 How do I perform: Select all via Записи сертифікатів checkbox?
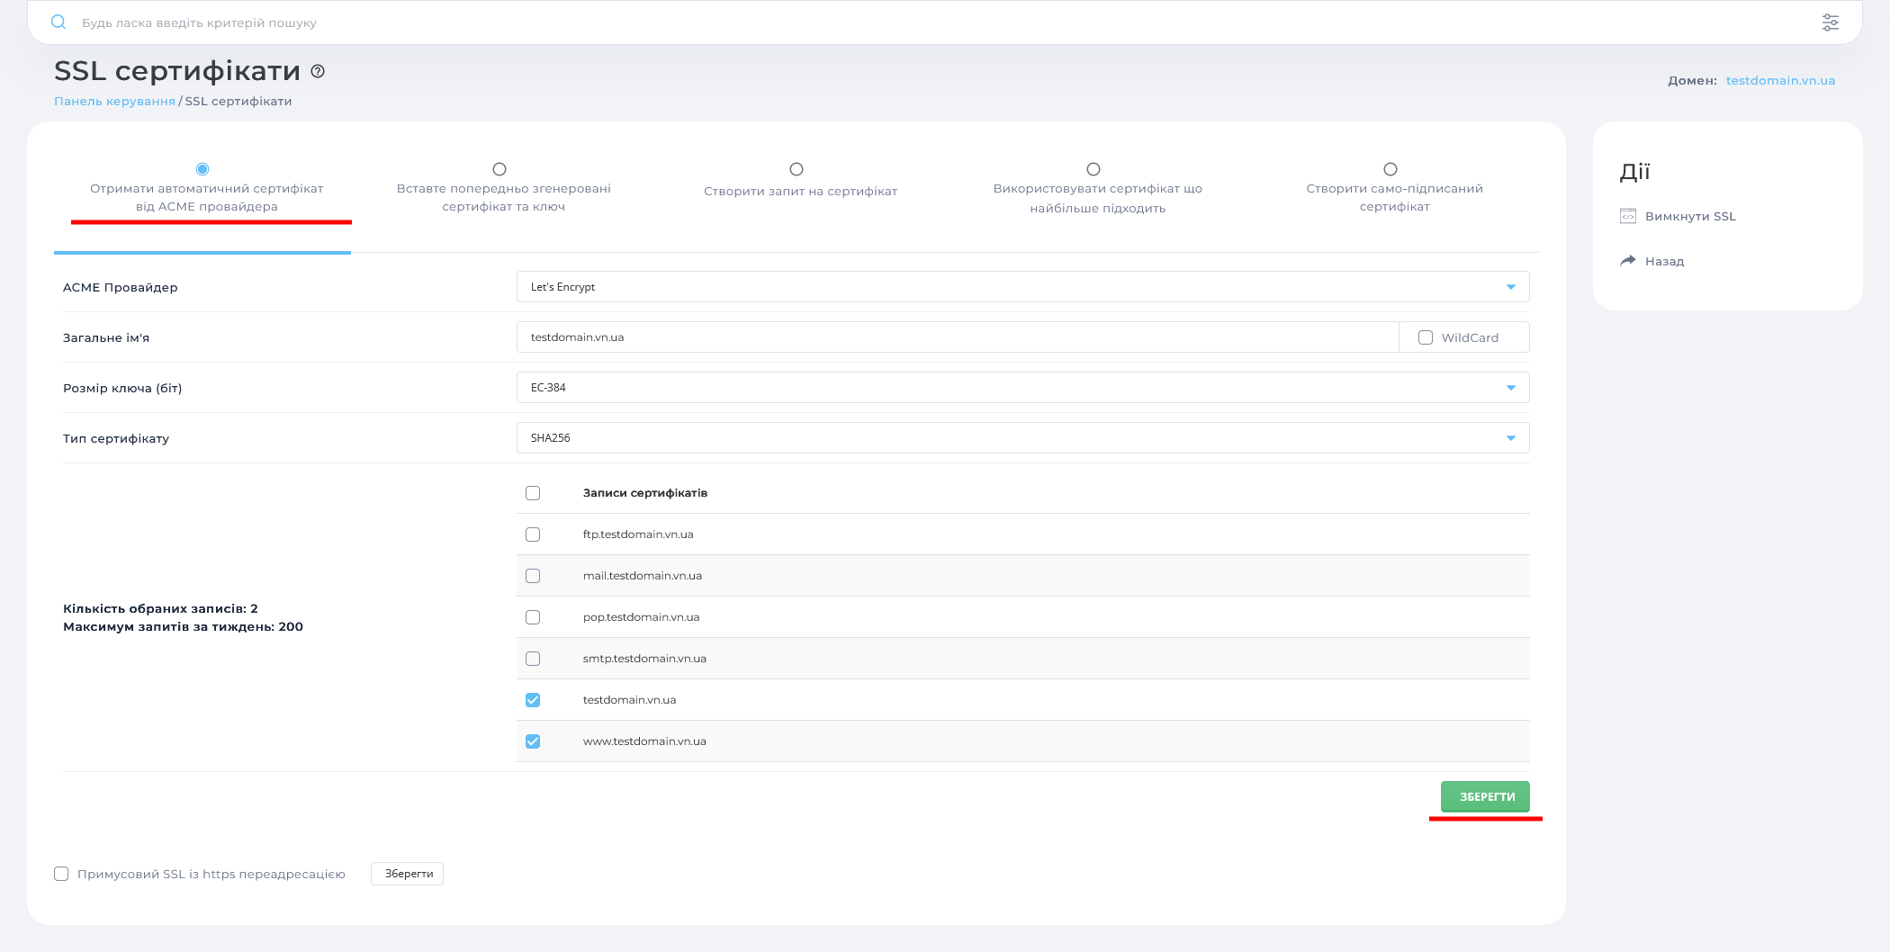pos(533,493)
